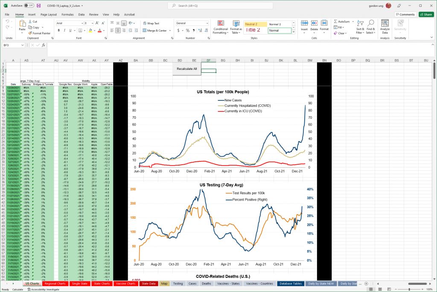Enable Wrap Text
The width and height of the screenshot is (437, 292).
(153, 23)
